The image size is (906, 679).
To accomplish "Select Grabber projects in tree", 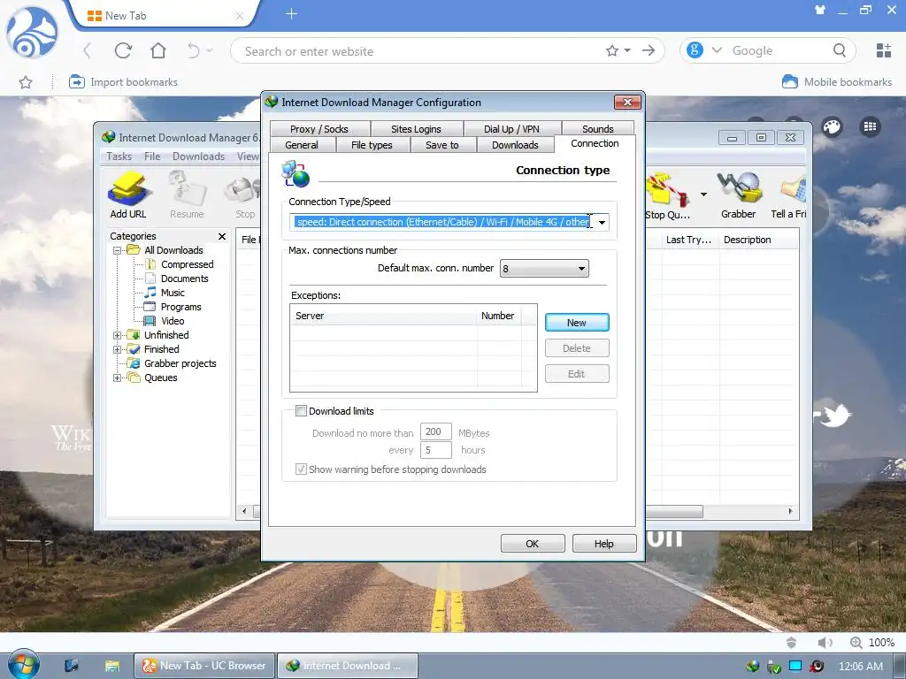I will [180, 363].
